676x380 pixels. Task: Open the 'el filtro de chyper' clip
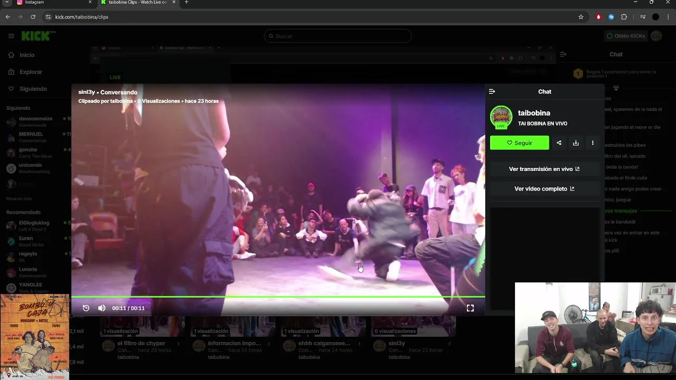click(x=141, y=343)
